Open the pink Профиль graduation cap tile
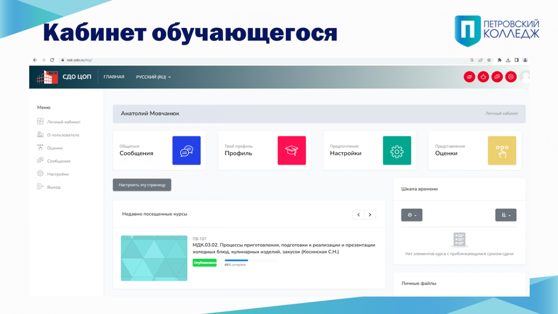 pos(292,150)
